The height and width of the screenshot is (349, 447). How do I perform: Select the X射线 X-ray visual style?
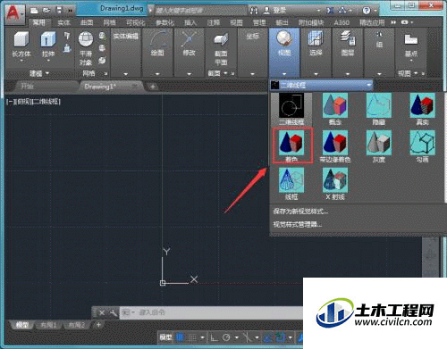point(335,183)
